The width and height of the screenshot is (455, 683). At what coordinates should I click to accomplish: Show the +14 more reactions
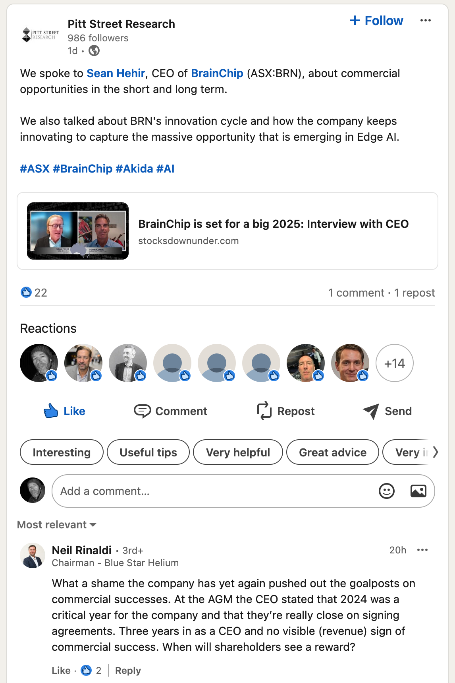coord(394,363)
